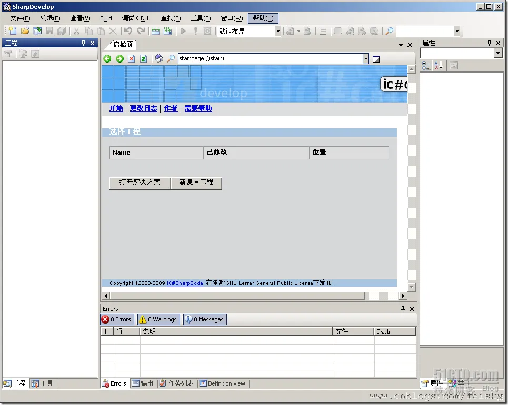The image size is (508, 405).
Task: Select the back navigation arrow on start page
Action: (107, 58)
